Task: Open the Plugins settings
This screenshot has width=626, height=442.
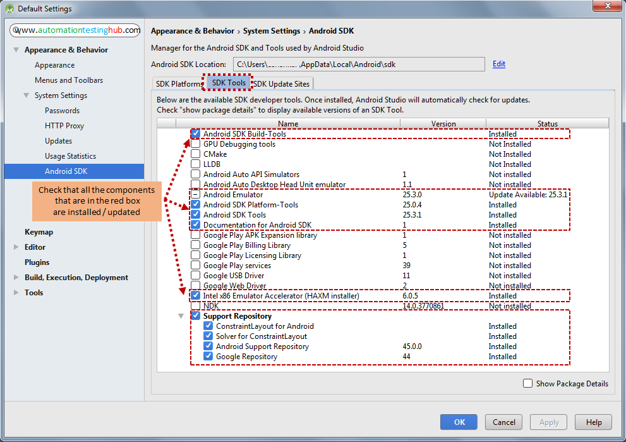Action: point(37,262)
